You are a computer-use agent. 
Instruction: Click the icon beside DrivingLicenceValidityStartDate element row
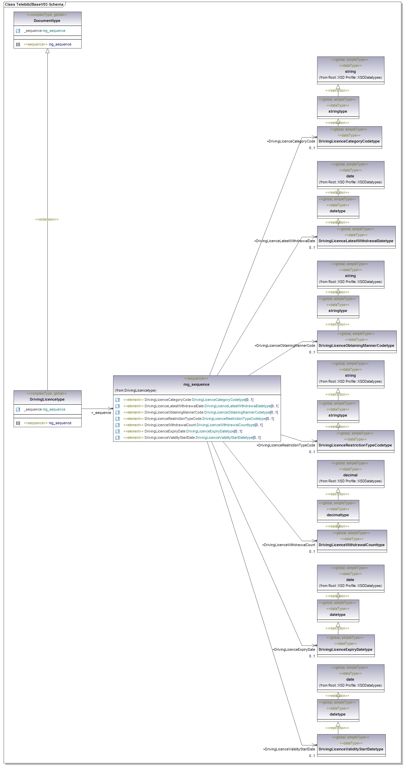[x=117, y=438]
